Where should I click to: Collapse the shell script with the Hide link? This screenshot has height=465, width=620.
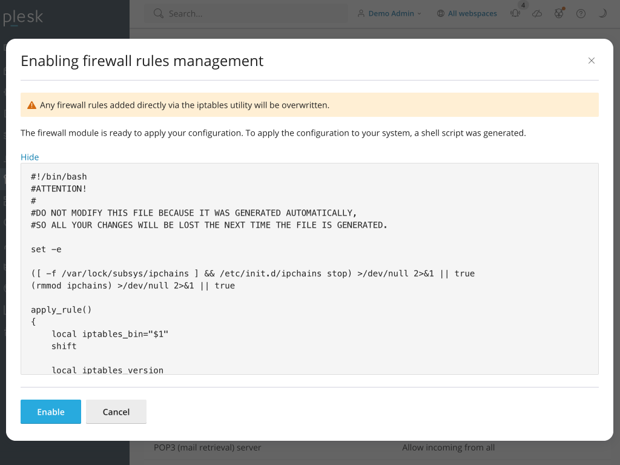(x=30, y=157)
